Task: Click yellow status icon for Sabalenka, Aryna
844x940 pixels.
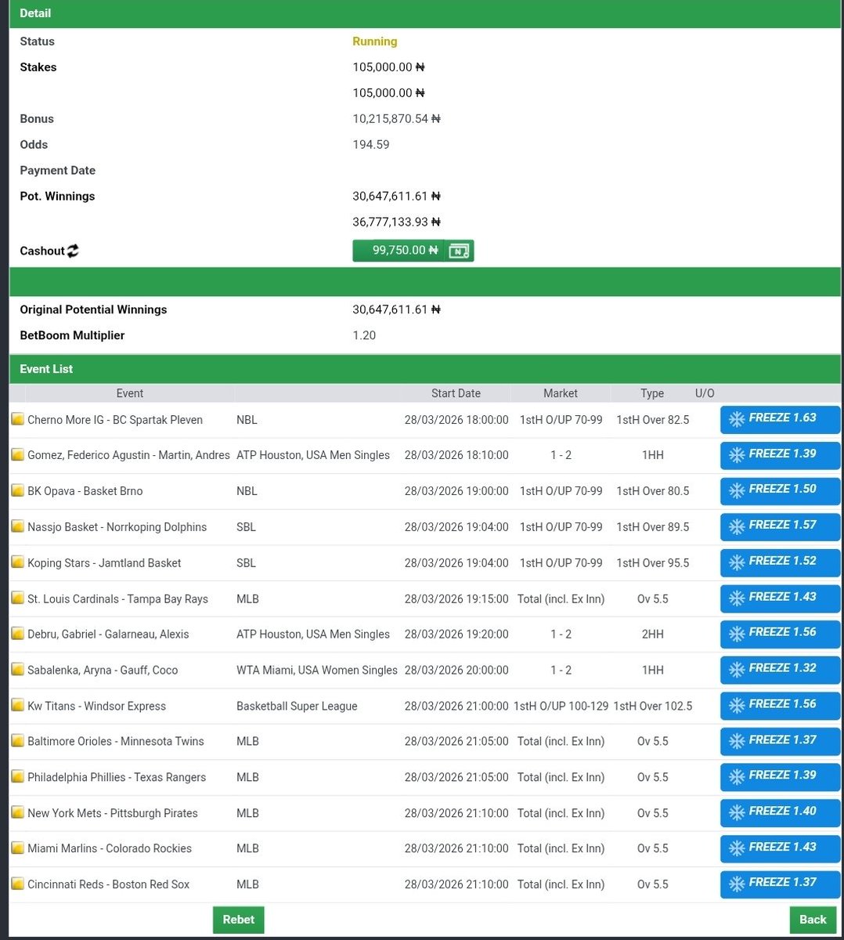Action: pyautogui.click(x=17, y=670)
